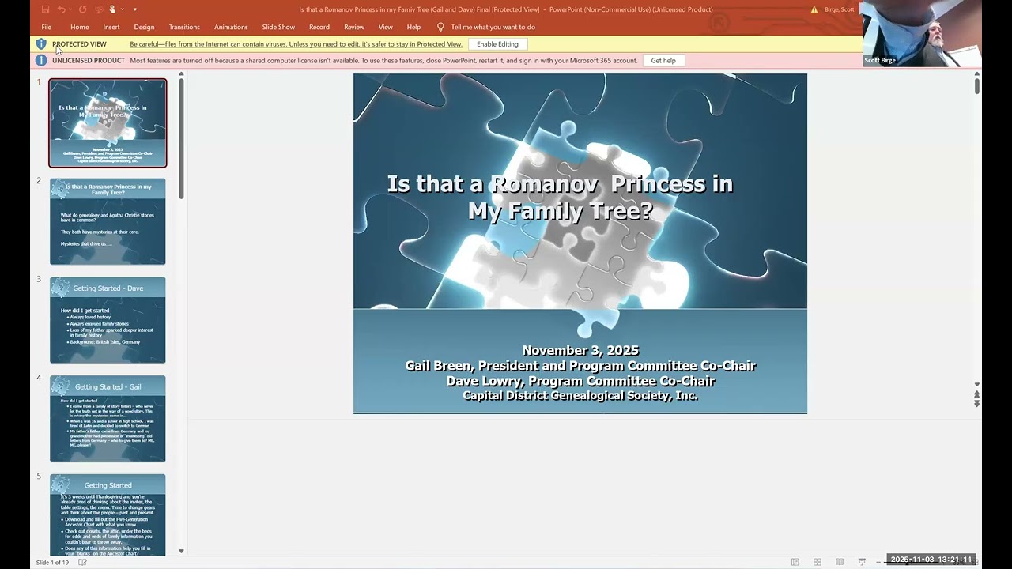
Task: Go to next slide double-arrow button
Action: [x=977, y=404]
